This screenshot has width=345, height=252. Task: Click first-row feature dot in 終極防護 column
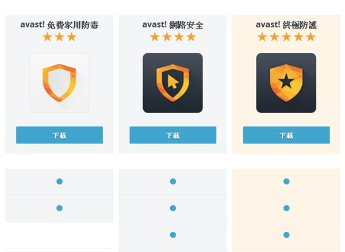pyautogui.click(x=286, y=181)
